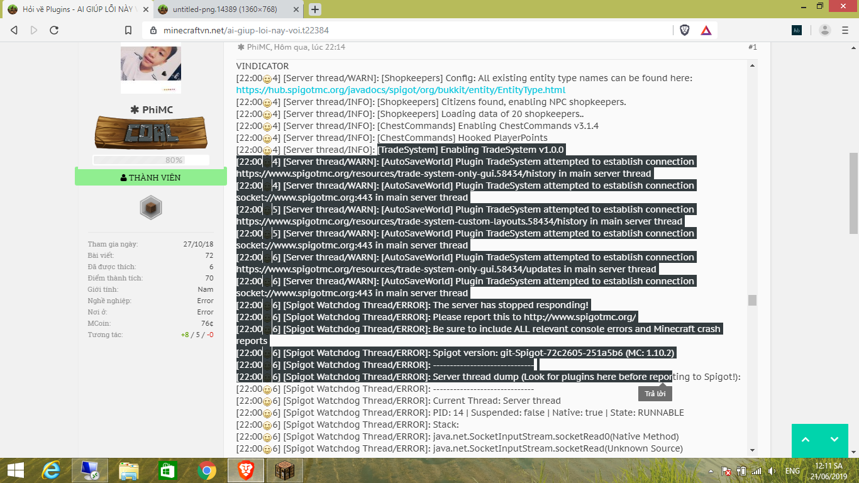Show hidden system tray icons
The height and width of the screenshot is (483, 859).
(x=711, y=471)
